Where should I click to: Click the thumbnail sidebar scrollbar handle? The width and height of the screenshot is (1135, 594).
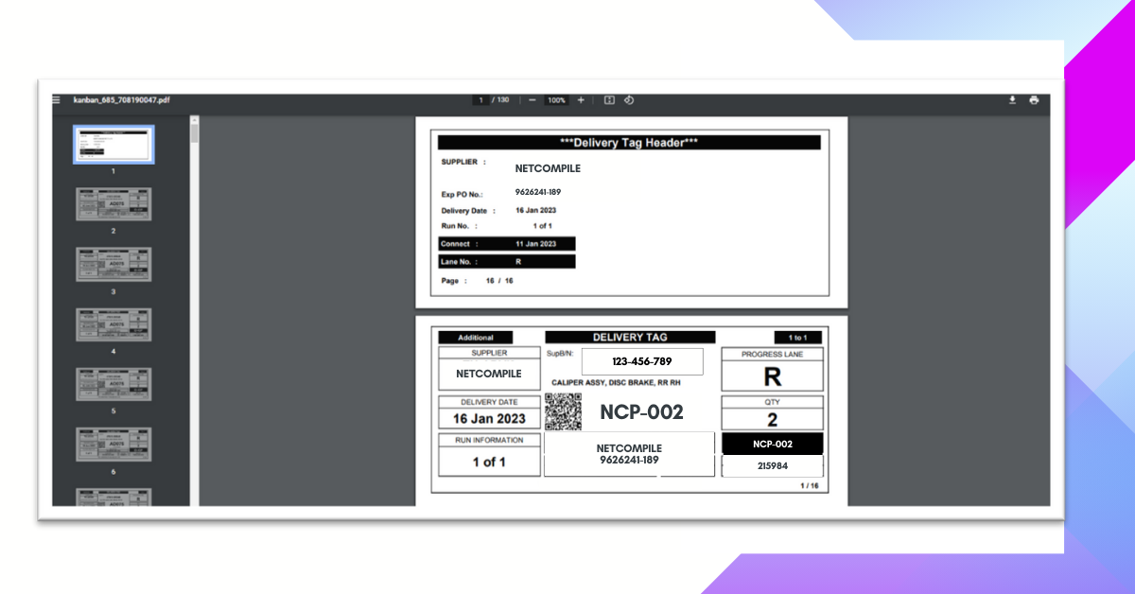click(195, 133)
